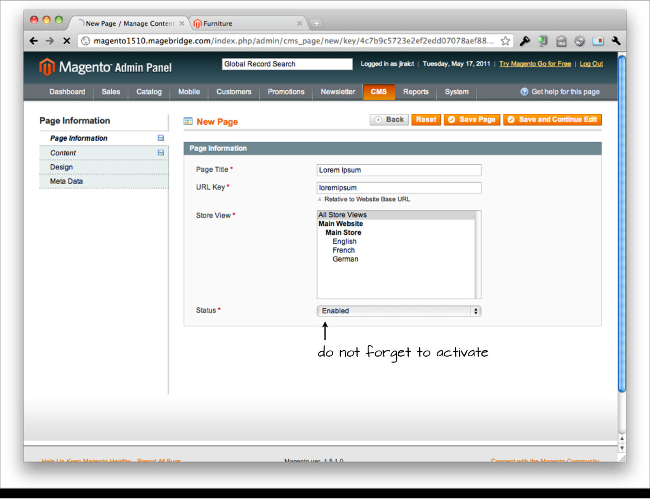
Task: Click the Back button
Action: coord(389,120)
